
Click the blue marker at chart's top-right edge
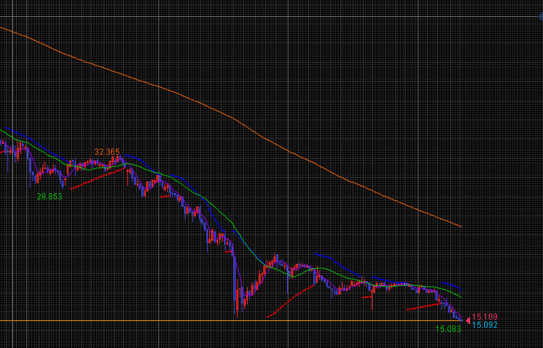click(541, 16)
